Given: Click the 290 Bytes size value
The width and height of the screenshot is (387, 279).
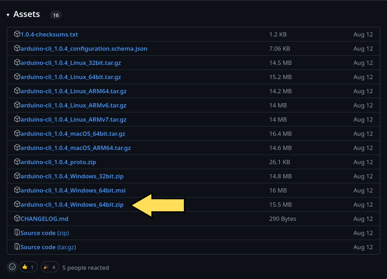Looking at the screenshot, I should tap(282, 219).
